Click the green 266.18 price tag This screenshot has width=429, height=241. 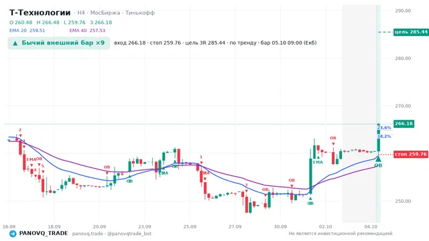point(404,124)
